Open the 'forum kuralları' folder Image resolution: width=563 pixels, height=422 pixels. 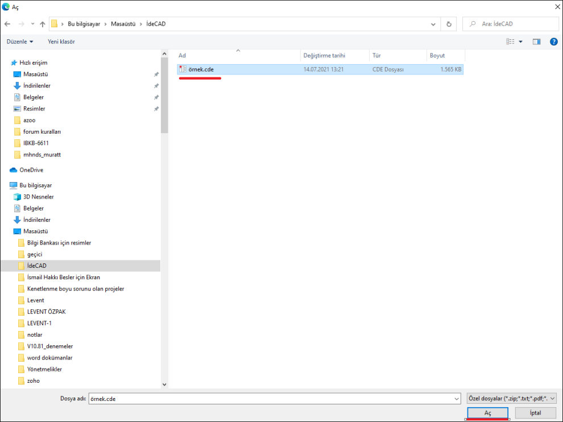tap(42, 132)
